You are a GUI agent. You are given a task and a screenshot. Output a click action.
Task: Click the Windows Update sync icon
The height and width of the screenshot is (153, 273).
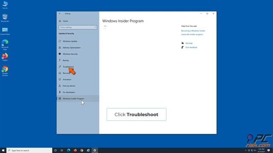click(x=60, y=41)
